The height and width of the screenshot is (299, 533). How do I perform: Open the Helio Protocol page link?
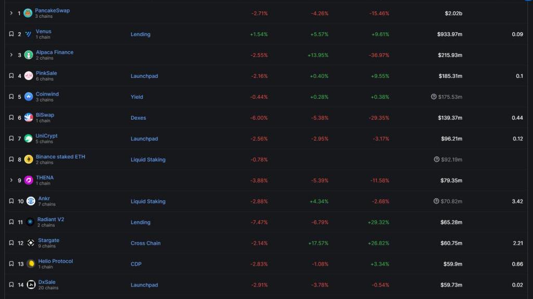point(55,261)
